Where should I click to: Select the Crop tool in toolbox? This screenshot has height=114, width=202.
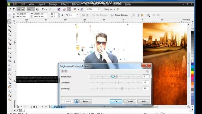[9, 30]
